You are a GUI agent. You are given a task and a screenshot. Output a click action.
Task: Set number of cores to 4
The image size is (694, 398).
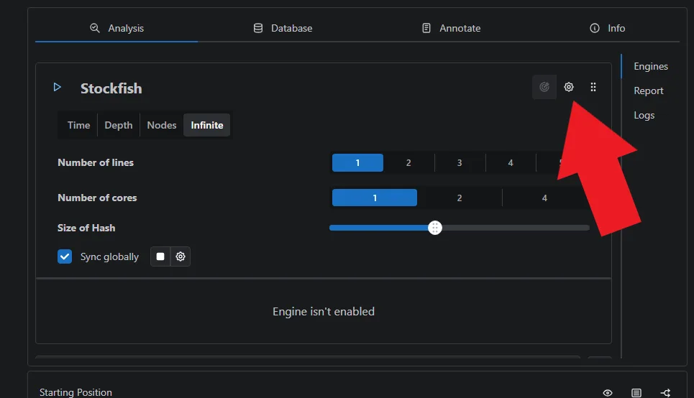point(544,198)
